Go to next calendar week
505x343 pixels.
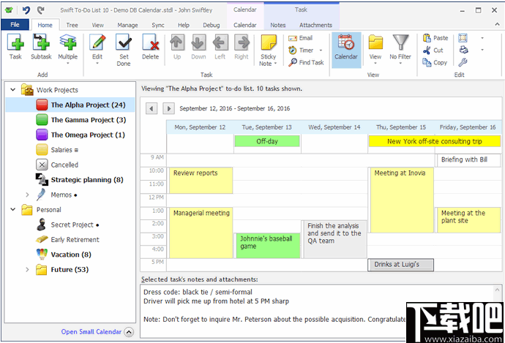click(x=168, y=108)
